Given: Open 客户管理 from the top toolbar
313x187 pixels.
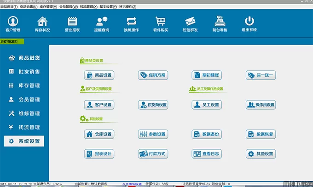Looking at the screenshot, I should (x=13, y=24).
